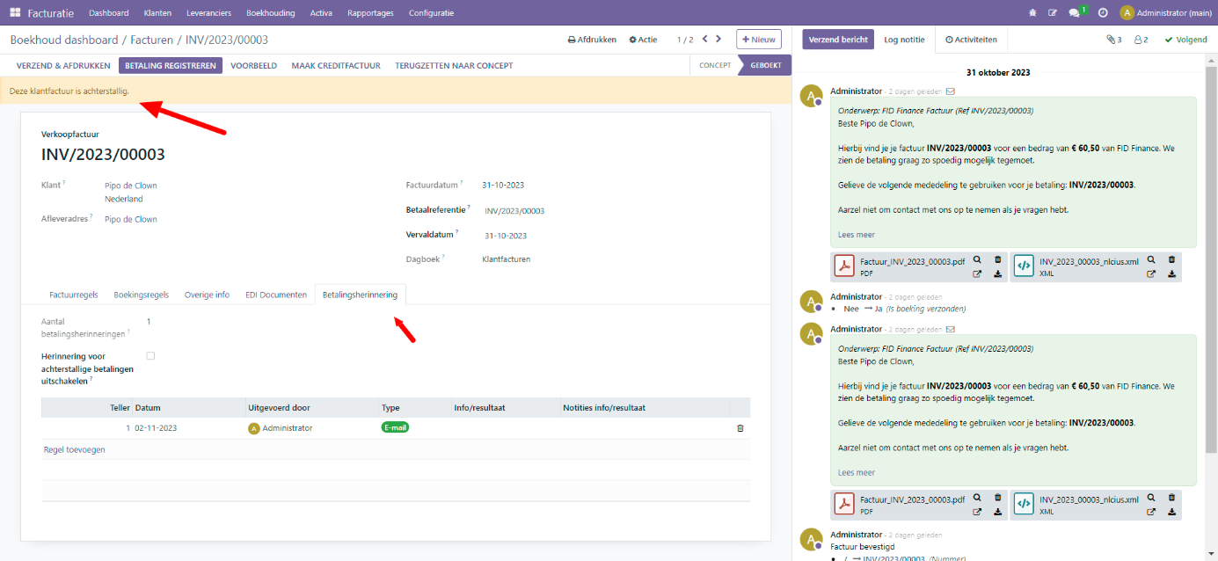This screenshot has height=561, width=1218.
Task: Click the Betaling registreren button
Action: [x=170, y=66]
